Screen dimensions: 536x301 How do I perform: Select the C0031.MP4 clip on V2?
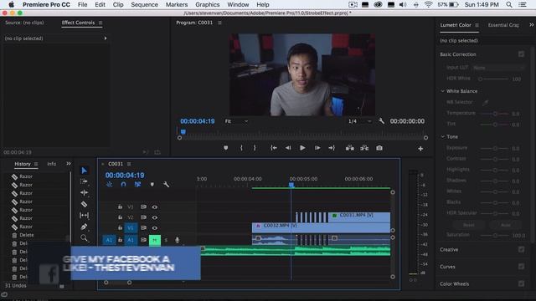click(x=359, y=217)
